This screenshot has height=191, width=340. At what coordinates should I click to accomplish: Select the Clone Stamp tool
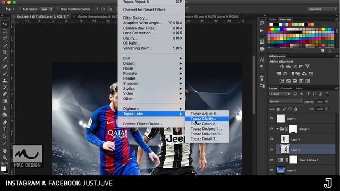point(5,80)
